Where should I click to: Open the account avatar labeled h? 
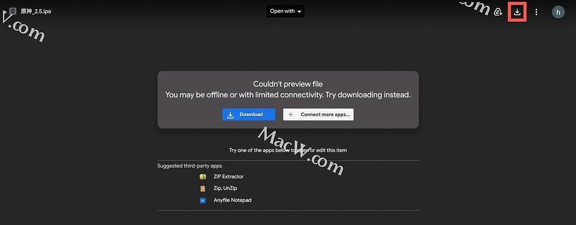pos(558,12)
